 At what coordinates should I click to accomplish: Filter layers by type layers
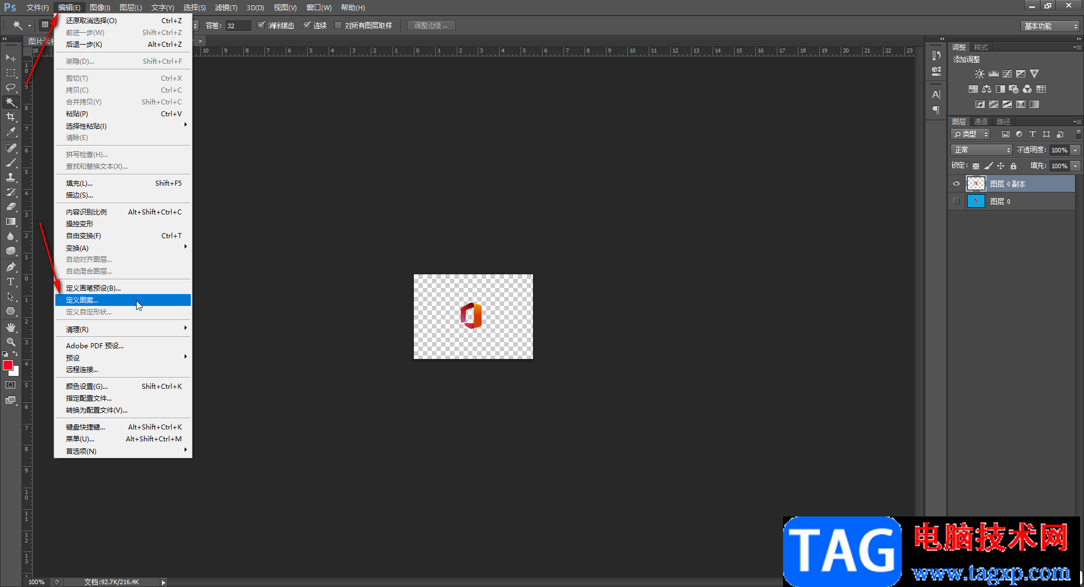pos(1033,134)
